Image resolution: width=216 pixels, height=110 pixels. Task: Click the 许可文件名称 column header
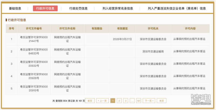pyautogui.click(x=67, y=29)
